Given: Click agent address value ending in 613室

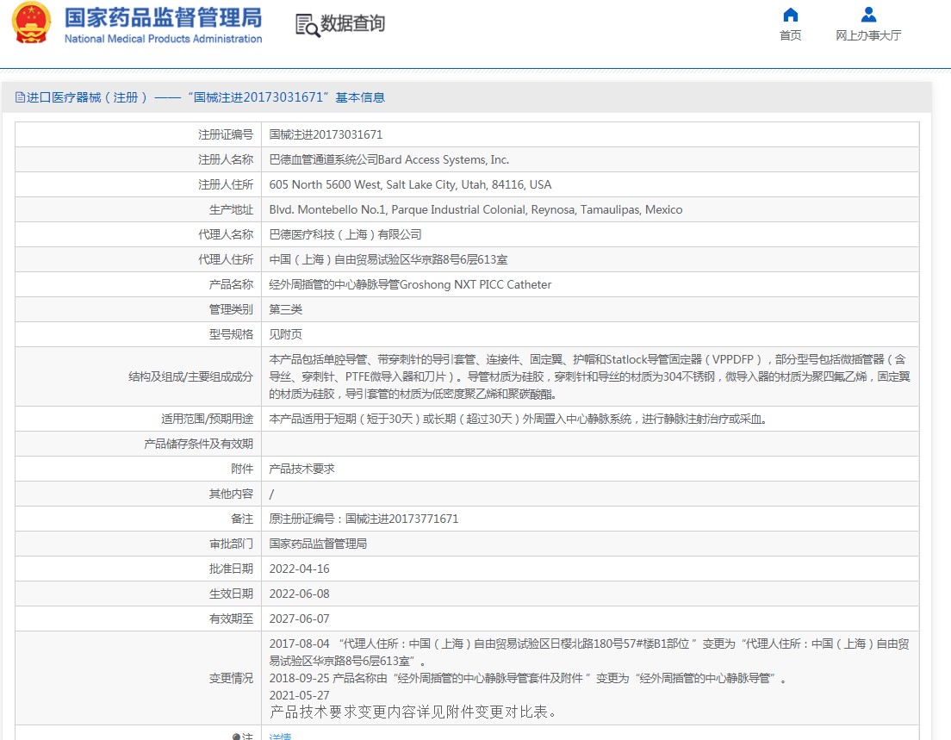Looking at the screenshot, I should click(x=388, y=259).
